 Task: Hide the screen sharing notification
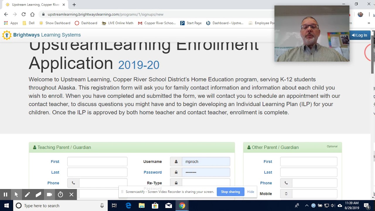tap(251, 192)
